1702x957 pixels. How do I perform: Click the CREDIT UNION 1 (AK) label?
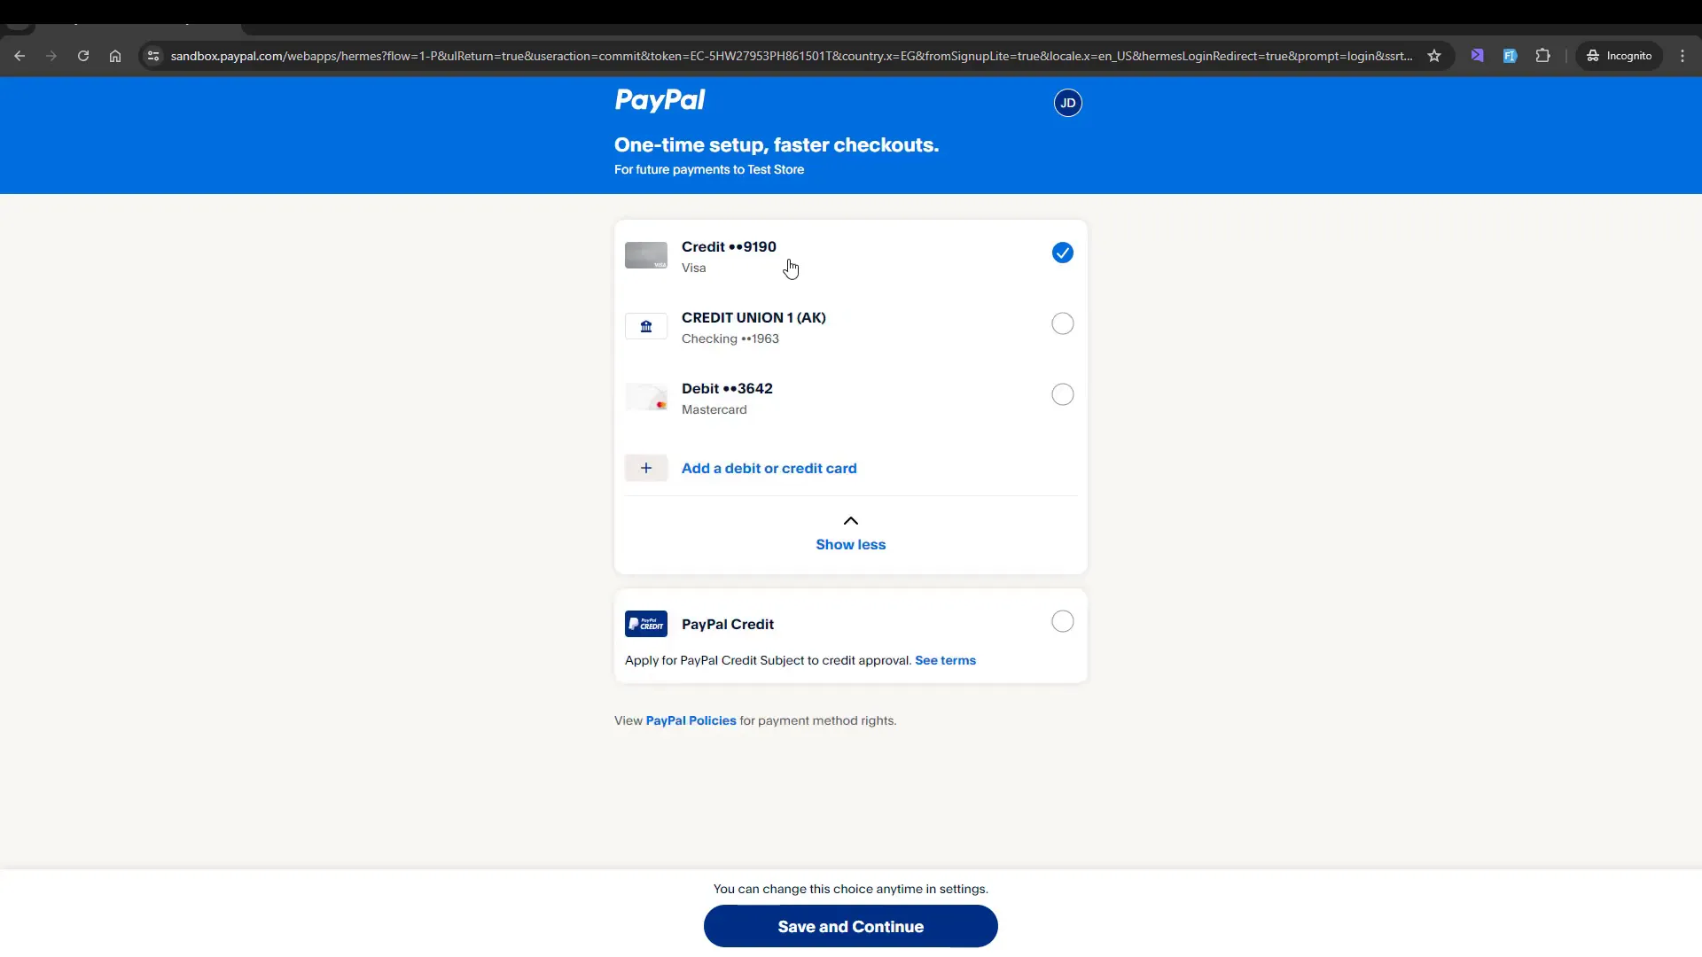pyautogui.click(x=753, y=317)
